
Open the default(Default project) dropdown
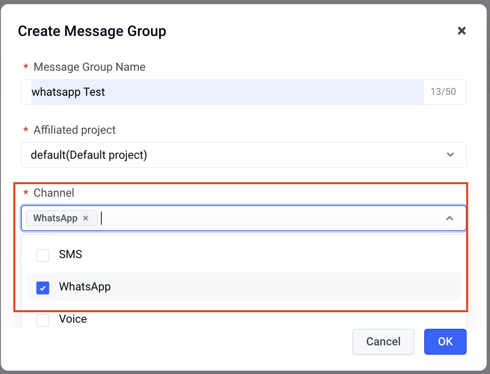point(244,155)
